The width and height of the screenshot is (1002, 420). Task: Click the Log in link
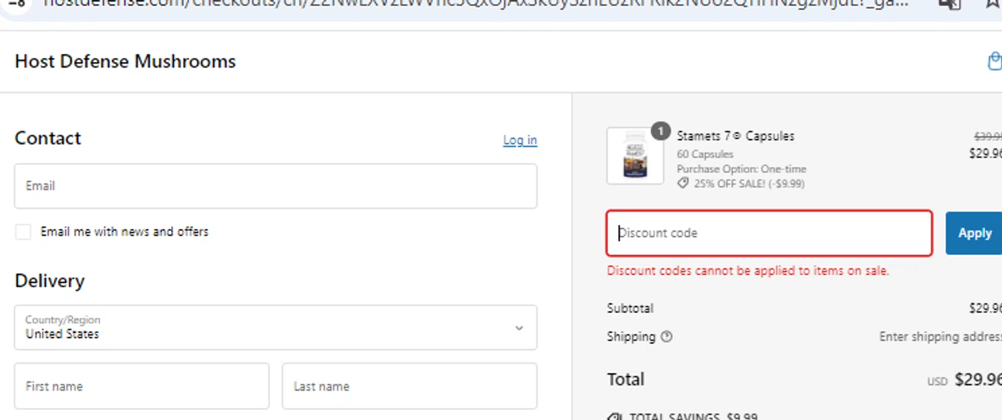point(520,140)
